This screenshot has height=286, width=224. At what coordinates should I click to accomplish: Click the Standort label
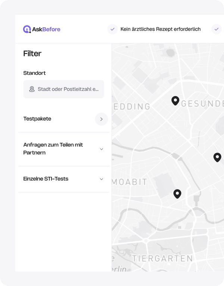point(34,73)
